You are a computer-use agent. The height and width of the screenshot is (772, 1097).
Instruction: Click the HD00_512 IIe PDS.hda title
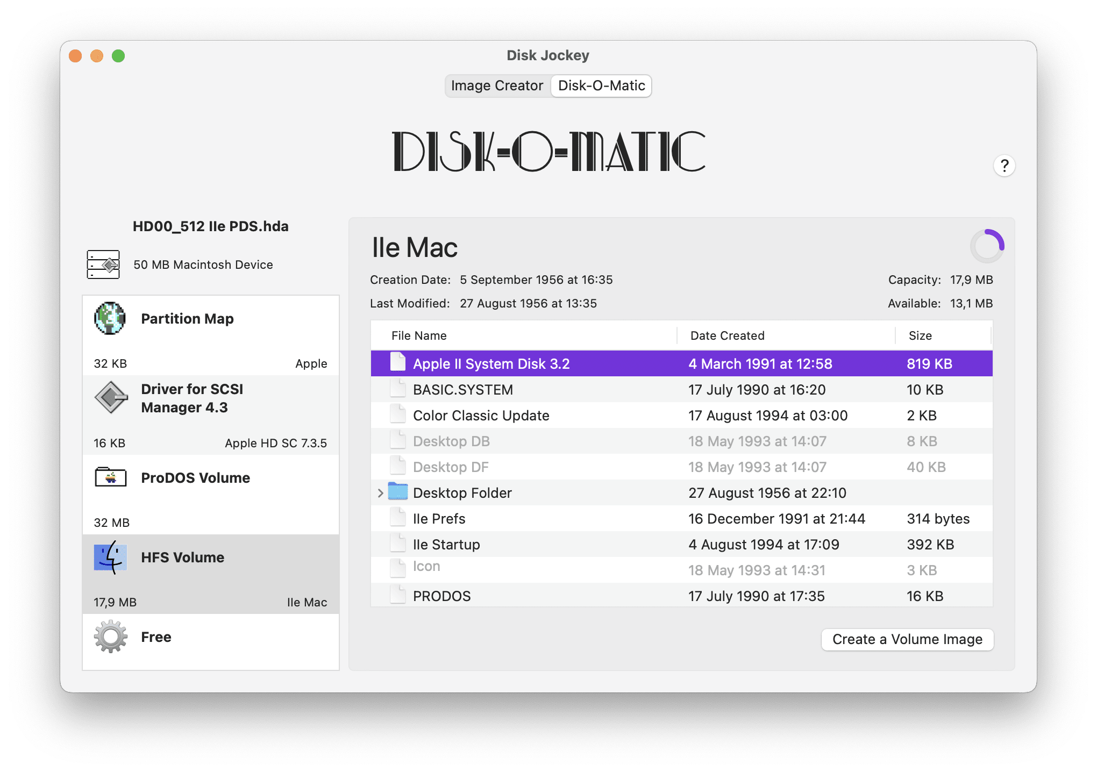211,226
